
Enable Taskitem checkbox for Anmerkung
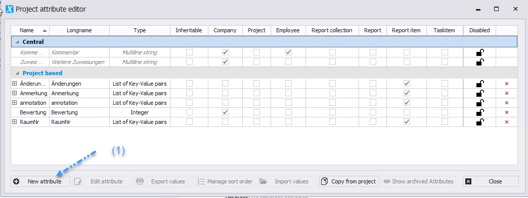coord(445,93)
